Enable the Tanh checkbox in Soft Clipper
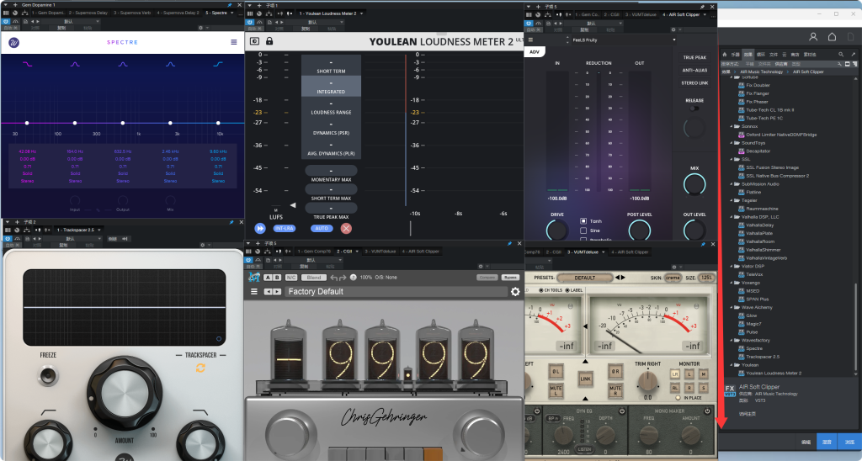The image size is (862, 461). [583, 221]
